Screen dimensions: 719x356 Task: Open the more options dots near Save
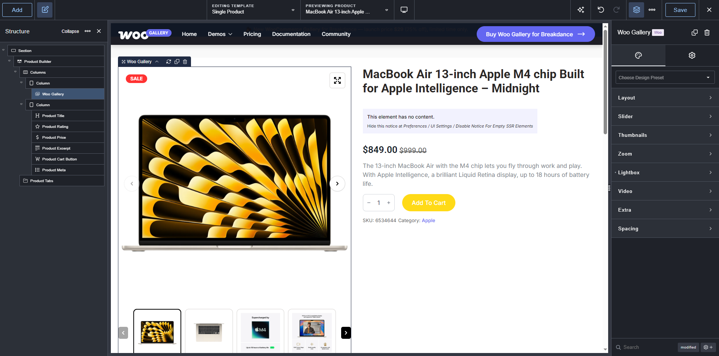pos(652,10)
